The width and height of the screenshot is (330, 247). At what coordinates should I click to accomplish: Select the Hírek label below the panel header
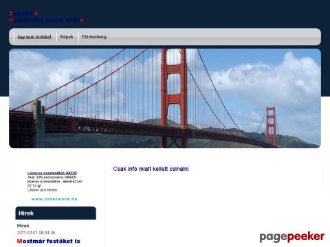click(x=23, y=226)
